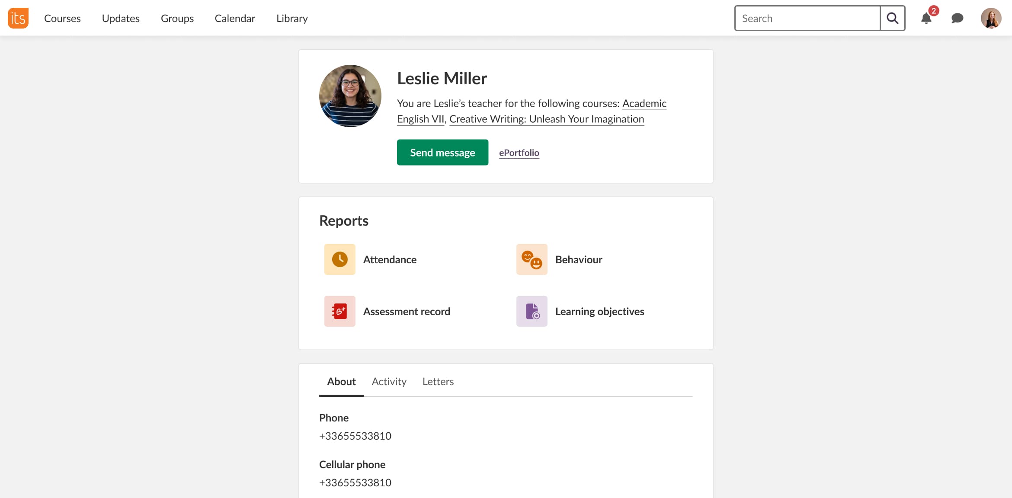The image size is (1012, 498).
Task: Open the ePortfolio link
Action: pos(519,153)
